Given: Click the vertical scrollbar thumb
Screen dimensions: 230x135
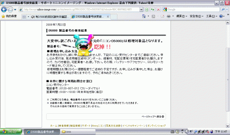Looking at the screenshot, I should pyautogui.click(x=227, y=80).
